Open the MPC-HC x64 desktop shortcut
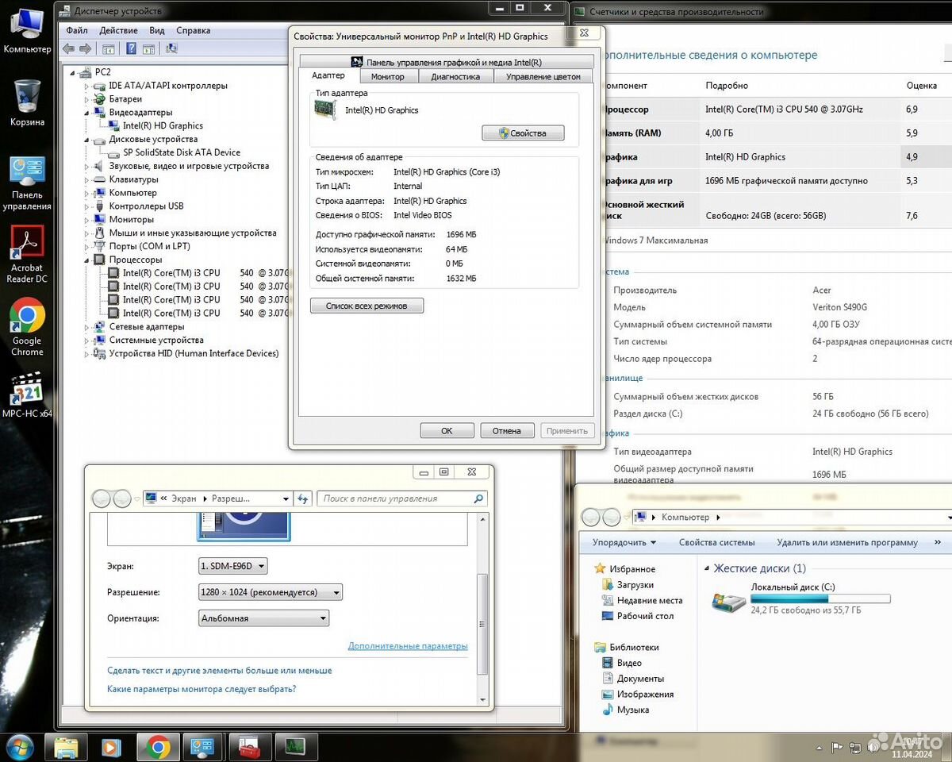Screen dimensions: 952x762 (x=27, y=394)
